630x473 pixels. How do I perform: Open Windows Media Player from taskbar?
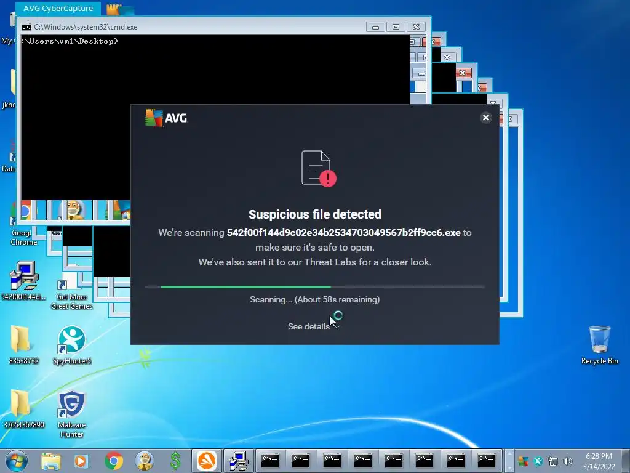pos(82,461)
